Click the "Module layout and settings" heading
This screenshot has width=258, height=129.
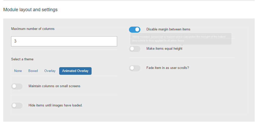30,10
